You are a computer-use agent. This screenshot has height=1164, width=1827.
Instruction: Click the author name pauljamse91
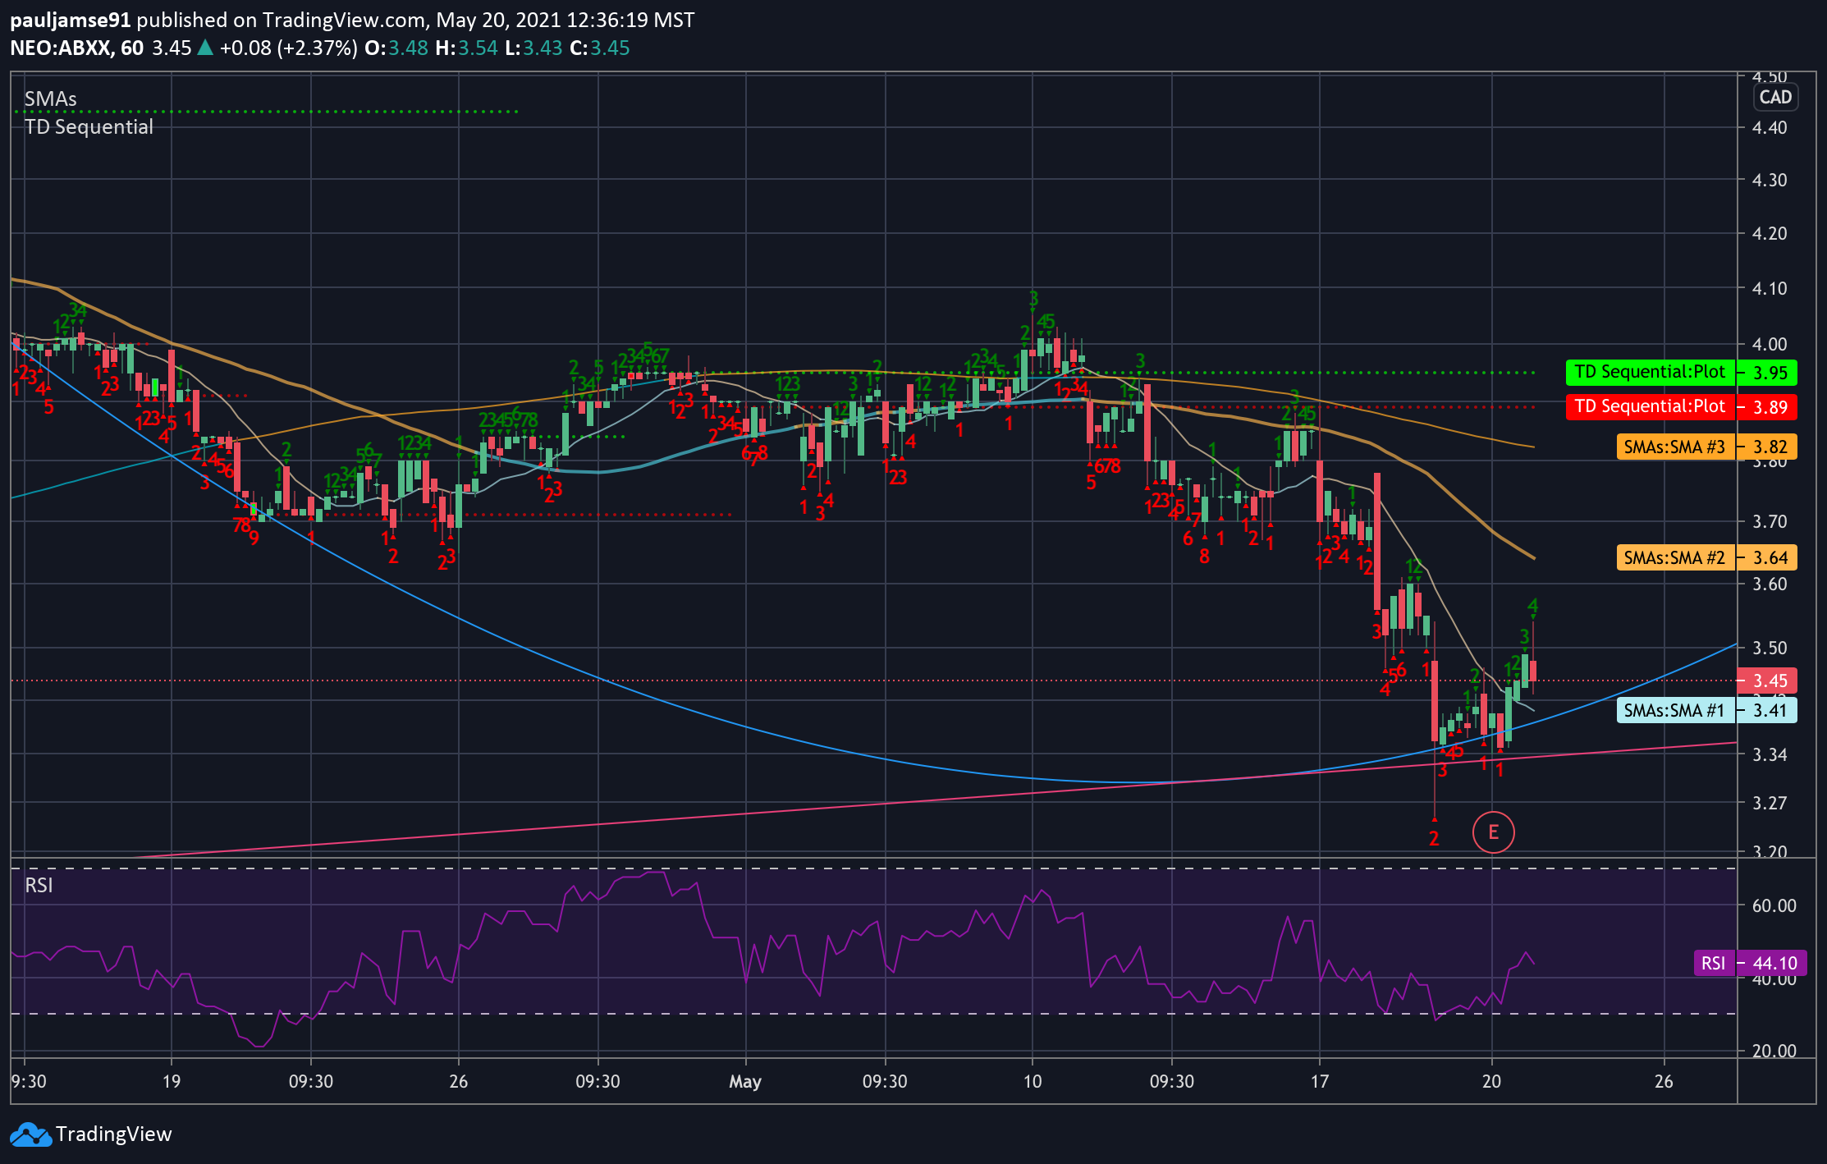[x=70, y=20]
